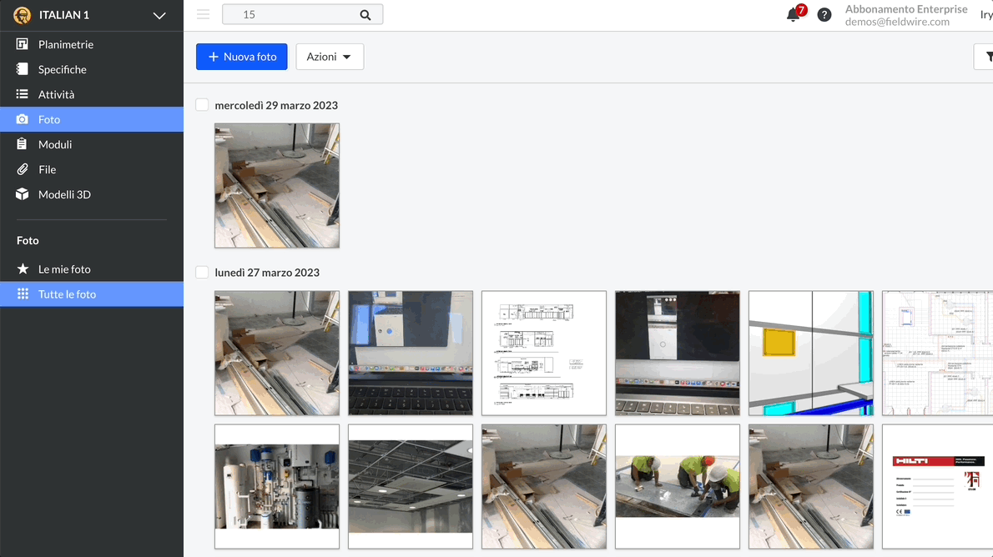Click the Nuova foto button
The image size is (993, 557).
(x=241, y=57)
